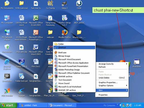Create a Microsoft PowerPoint Presentation
The height and width of the screenshot is (108, 144).
point(74,66)
